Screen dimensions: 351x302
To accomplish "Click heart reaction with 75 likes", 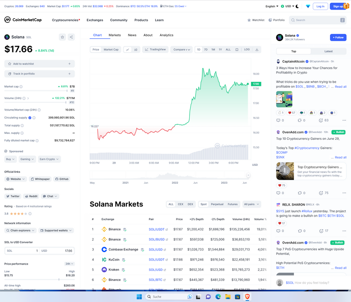I will [x=282, y=185].
